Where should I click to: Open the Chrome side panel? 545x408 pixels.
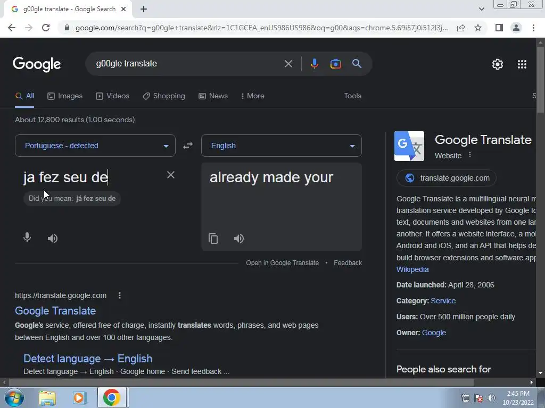coord(499,28)
